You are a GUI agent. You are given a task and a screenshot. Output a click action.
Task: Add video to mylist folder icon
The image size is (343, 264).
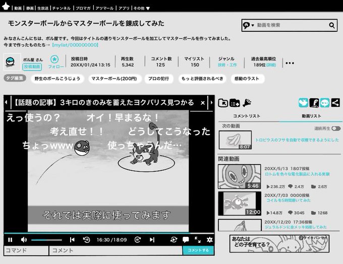(x=223, y=103)
